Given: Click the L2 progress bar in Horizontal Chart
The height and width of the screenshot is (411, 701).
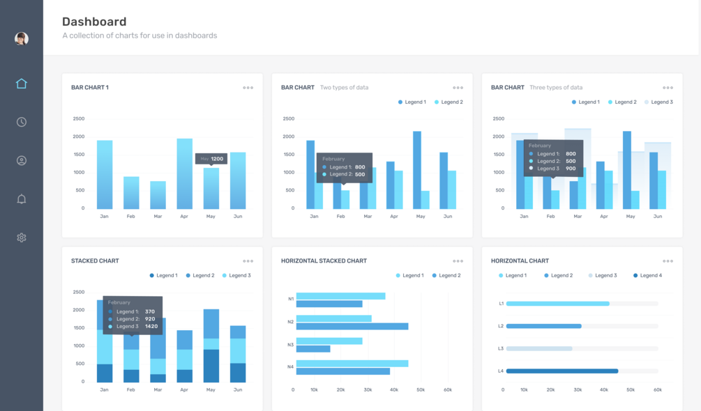Looking at the screenshot, I should (x=582, y=326).
